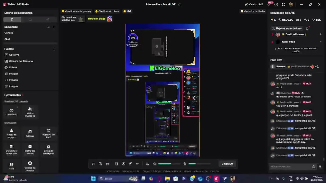326x183 pixels.
Task: Select the third layout mode option
Action: pos(48,20)
